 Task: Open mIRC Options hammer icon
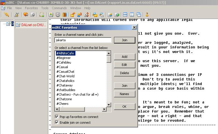[x=16, y=15]
